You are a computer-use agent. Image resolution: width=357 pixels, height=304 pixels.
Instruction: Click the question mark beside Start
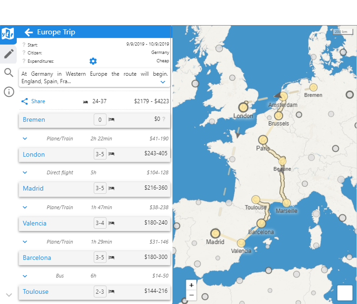pyautogui.click(x=24, y=45)
